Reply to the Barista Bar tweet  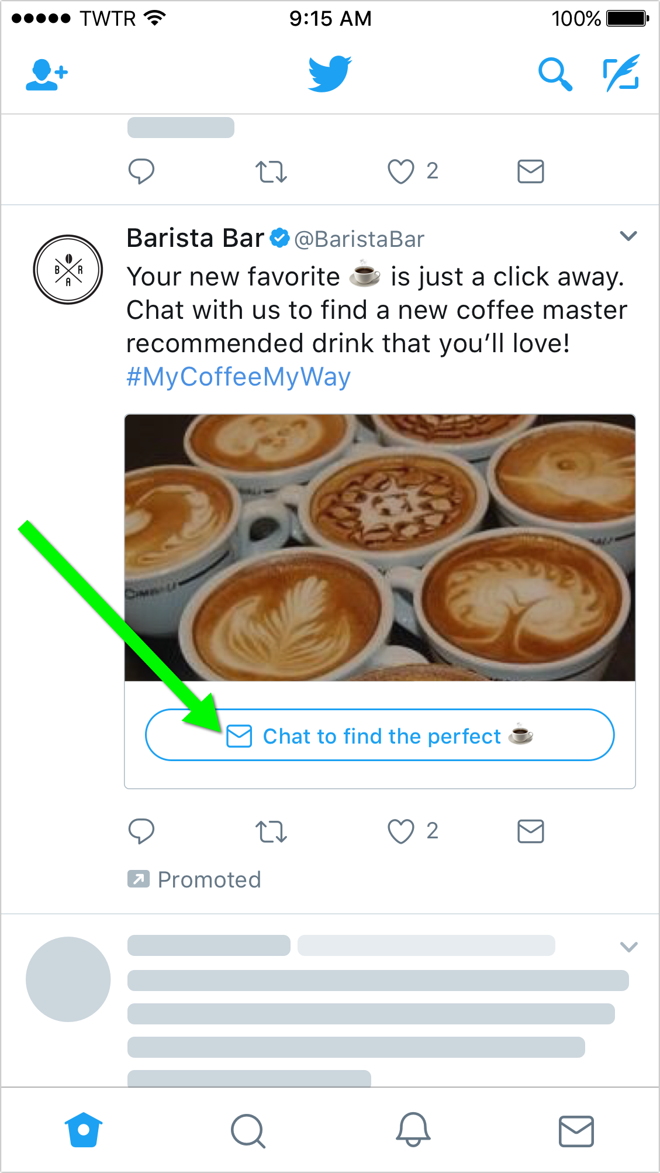pyautogui.click(x=141, y=831)
